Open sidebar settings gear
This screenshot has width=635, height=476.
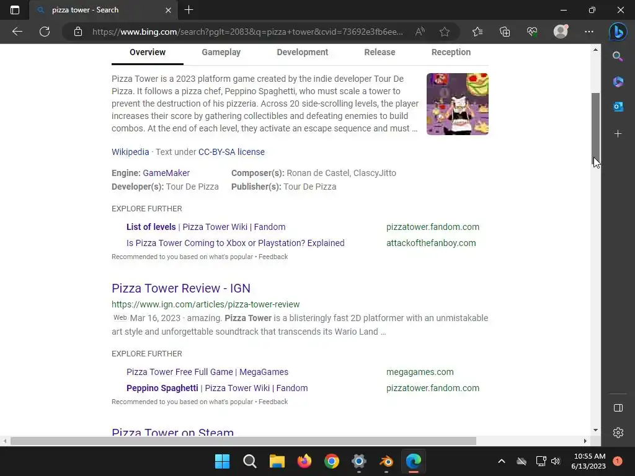pyautogui.click(x=618, y=433)
